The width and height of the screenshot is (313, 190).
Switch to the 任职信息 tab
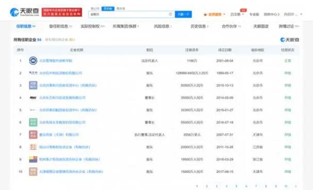pyautogui.click(x=26, y=26)
